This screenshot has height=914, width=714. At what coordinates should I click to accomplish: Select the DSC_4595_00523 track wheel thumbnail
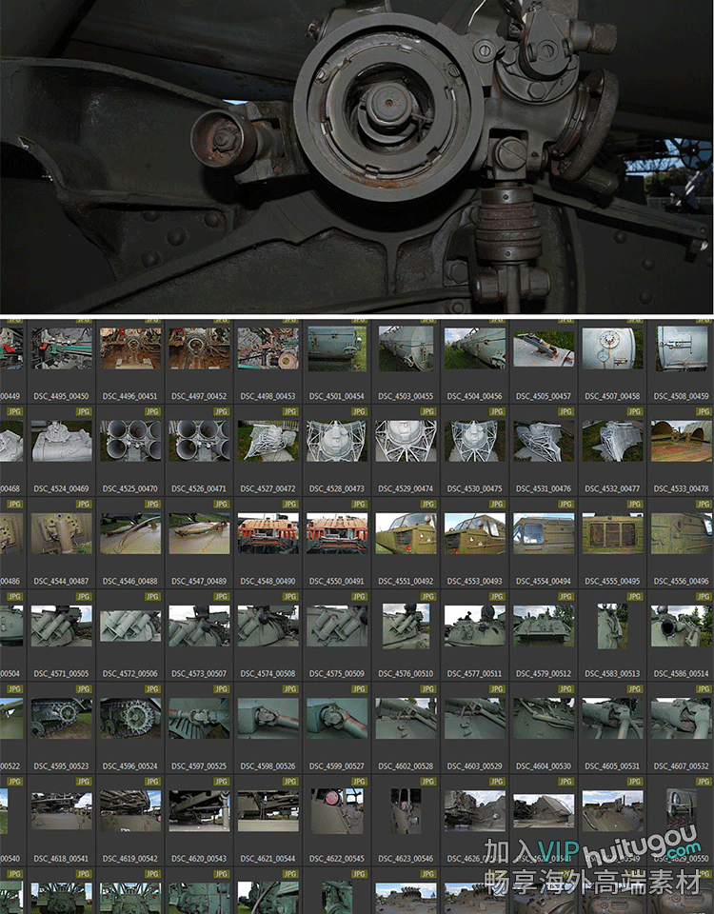pos(61,718)
